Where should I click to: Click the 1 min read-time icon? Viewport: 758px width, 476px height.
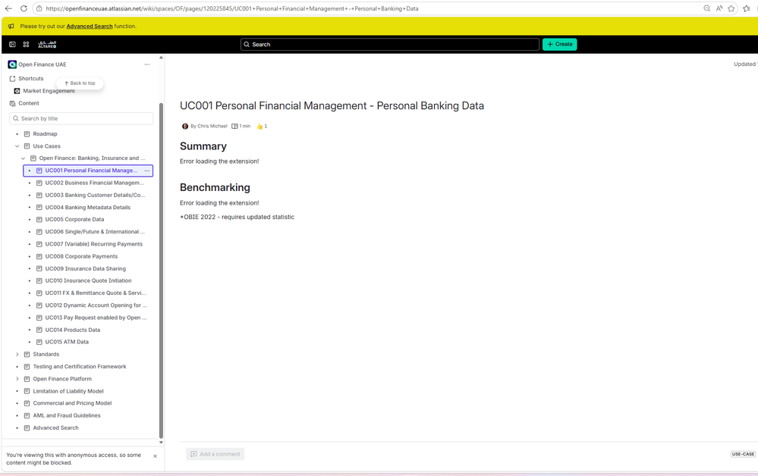coord(234,126)
